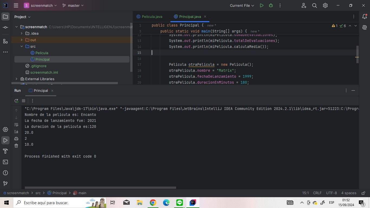The width and height of the screenshot is (370, 208).
Task: Switch to the Pelicula.java tab
Action: pyautogui.click(x=150, y=17)
